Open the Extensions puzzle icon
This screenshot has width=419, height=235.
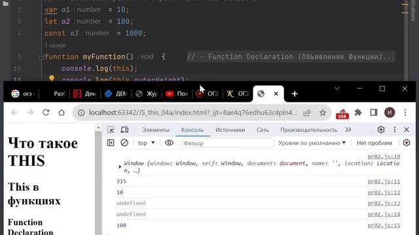pos(358,112)
